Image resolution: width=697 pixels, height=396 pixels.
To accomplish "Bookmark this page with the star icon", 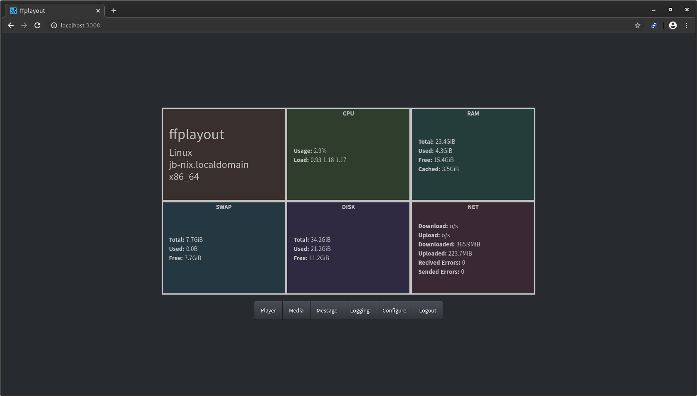I will (638, 25).
